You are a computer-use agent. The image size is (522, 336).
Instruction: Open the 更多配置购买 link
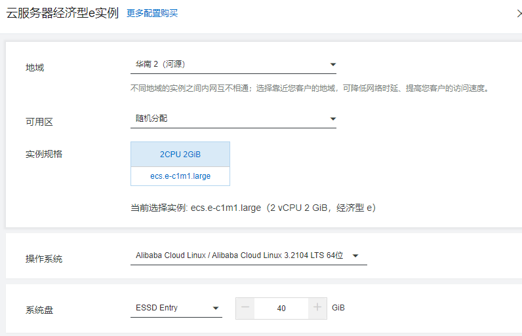coord(152,13)
